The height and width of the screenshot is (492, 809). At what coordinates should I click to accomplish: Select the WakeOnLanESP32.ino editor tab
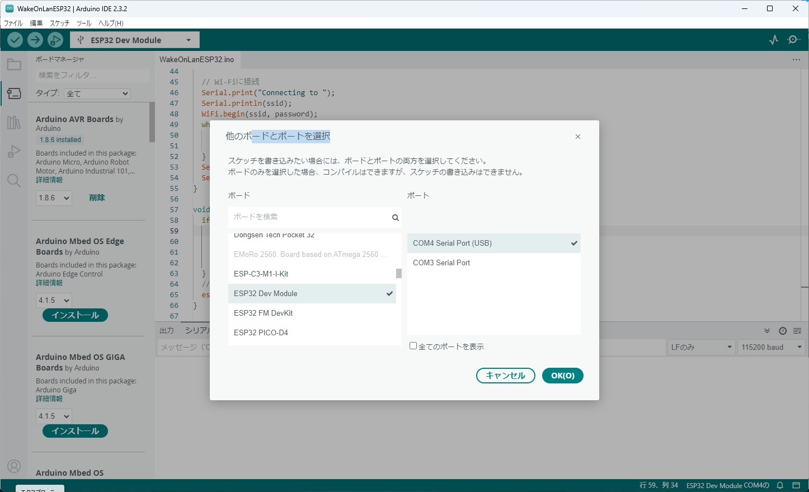[197, 59]
